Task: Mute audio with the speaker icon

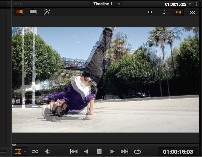Action: [47, 152]
